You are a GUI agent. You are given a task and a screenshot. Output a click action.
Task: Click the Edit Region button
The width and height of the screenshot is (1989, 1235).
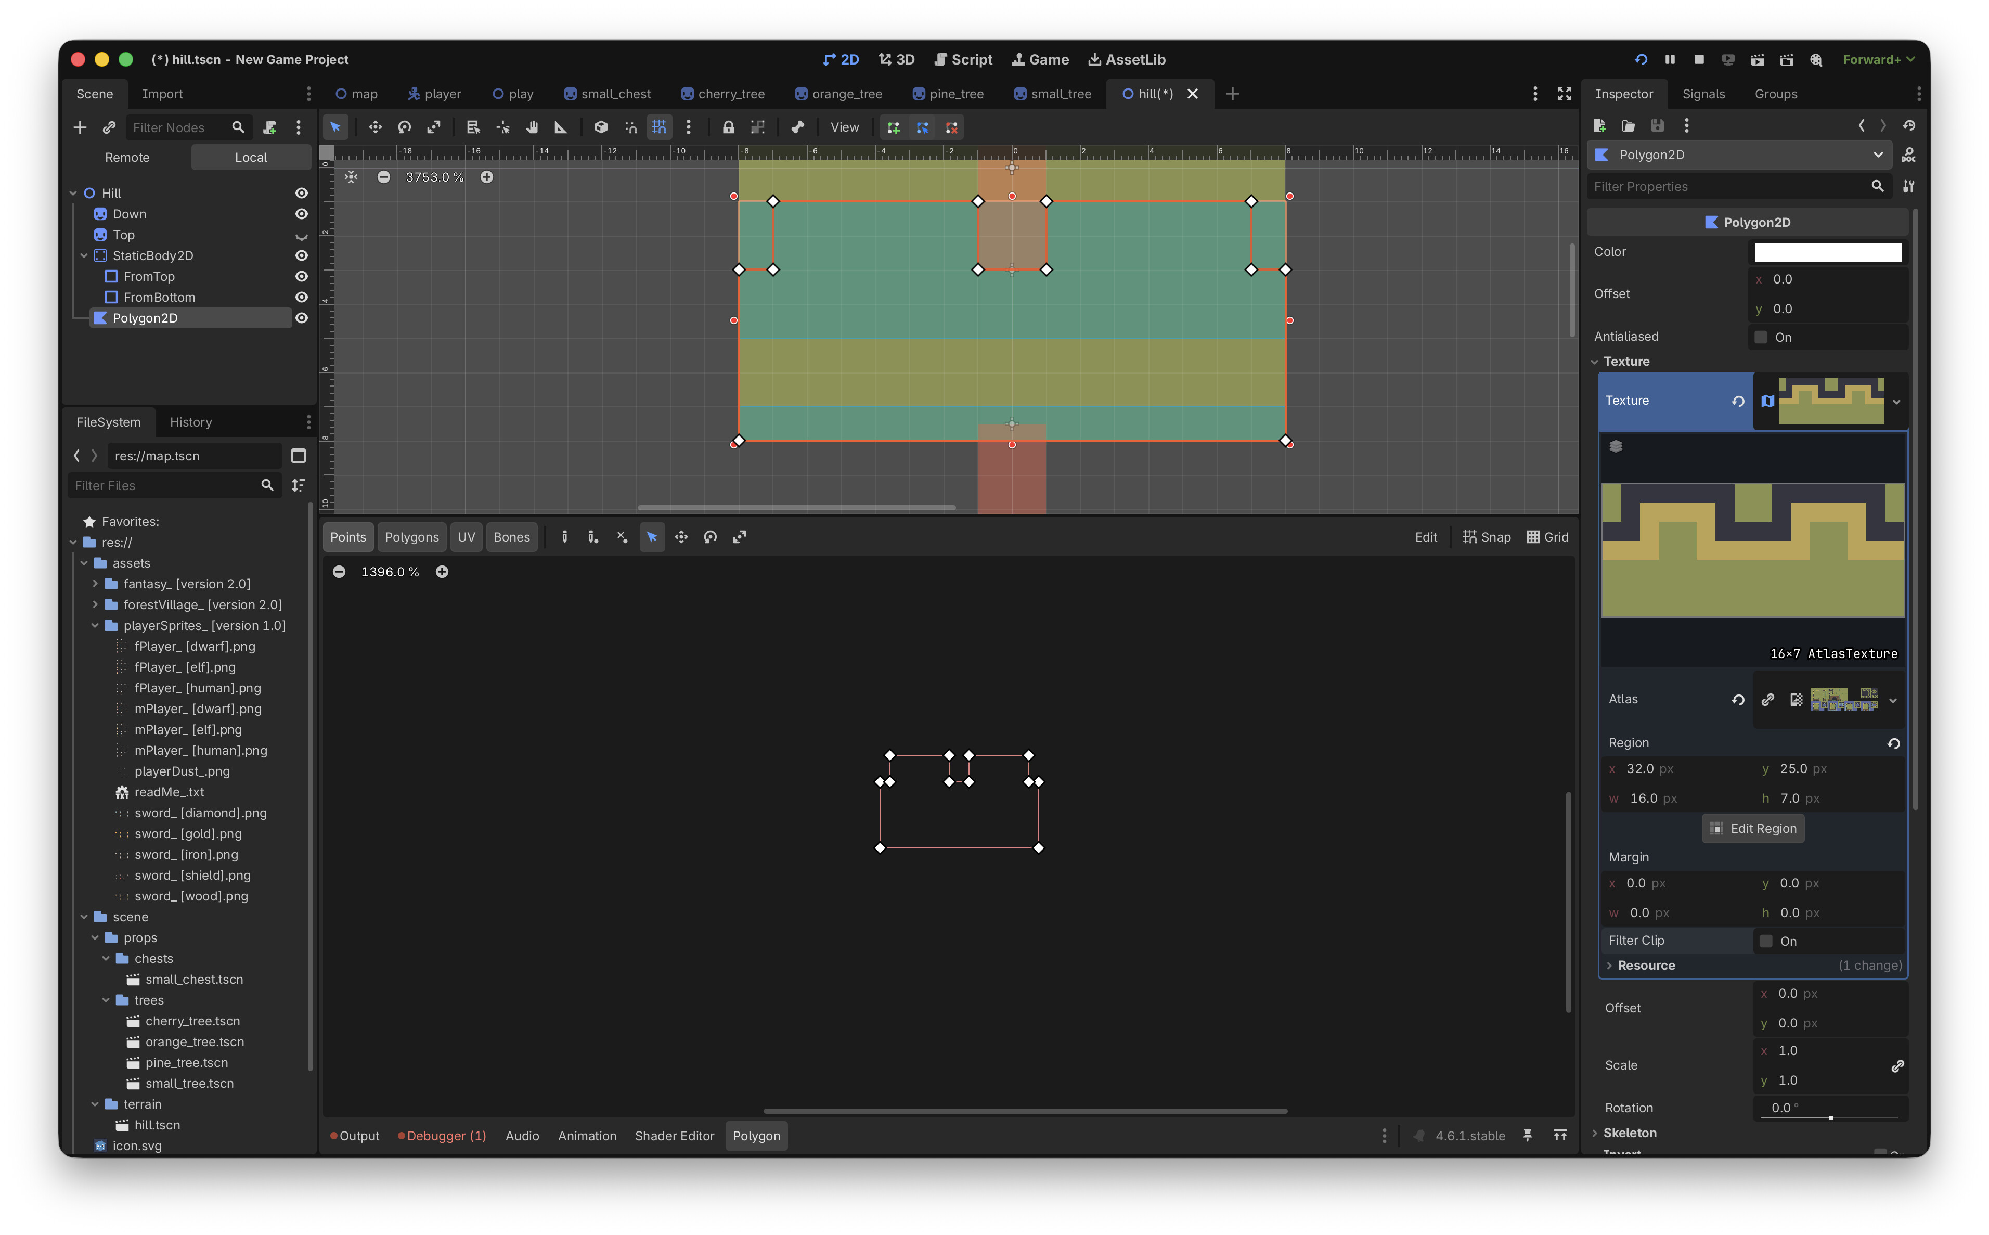pyautogui.click(x=1753, y=828)
